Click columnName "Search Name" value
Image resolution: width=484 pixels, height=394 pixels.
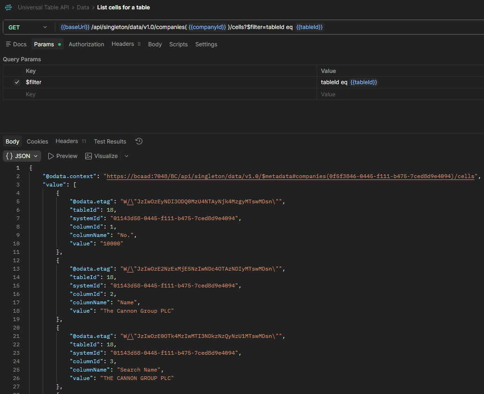click(139, 370)
